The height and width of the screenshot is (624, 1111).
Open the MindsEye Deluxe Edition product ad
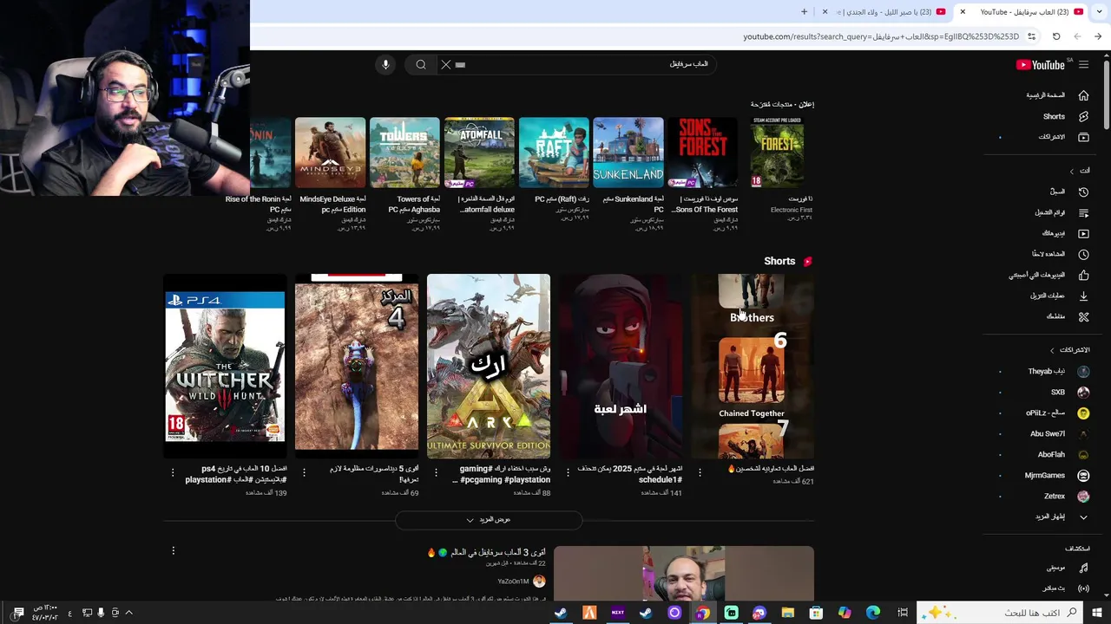[x=330, y=153]
